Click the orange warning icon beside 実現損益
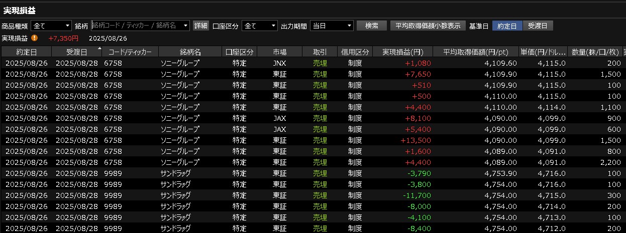 click(34, 38)
